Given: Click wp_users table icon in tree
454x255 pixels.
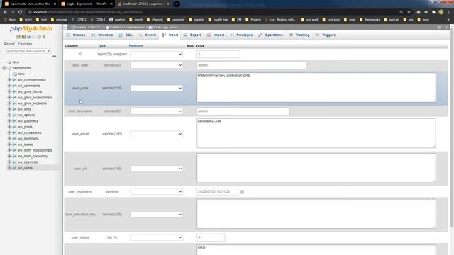Looking at the screenshot, I should pos(14,168).
